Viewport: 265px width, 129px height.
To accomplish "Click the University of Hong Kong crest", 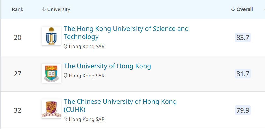I will coord(51,73).
